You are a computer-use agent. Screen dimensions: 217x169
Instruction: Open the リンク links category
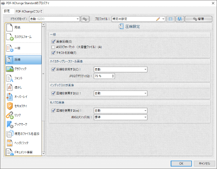[x=23, y=115]
